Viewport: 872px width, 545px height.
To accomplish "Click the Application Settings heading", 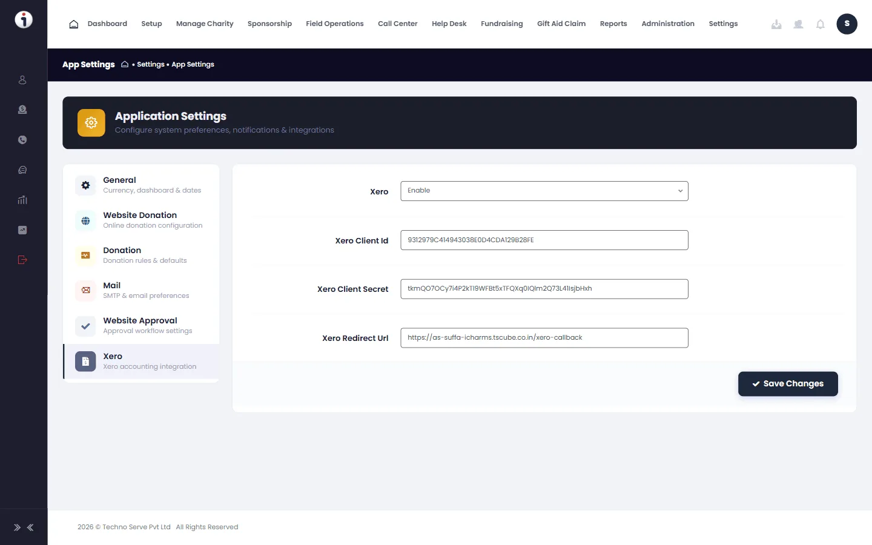I will pos(171,116).
